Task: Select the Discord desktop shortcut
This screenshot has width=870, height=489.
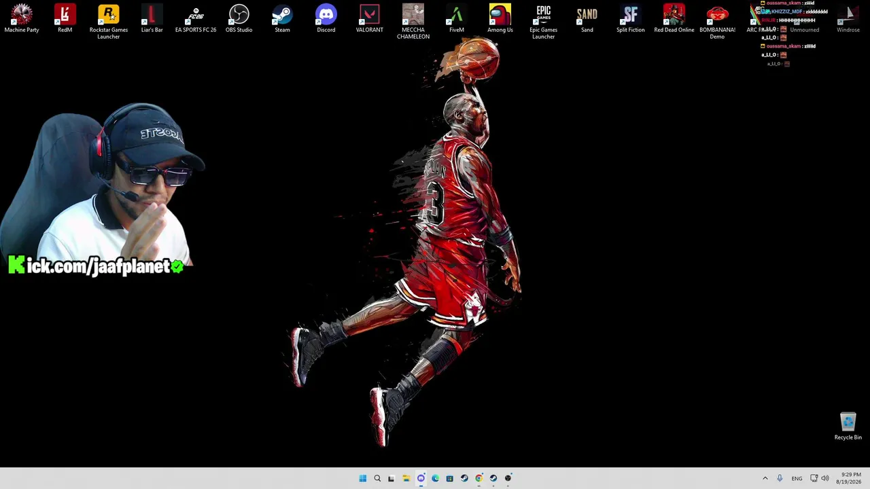Action: pos(326,19)
